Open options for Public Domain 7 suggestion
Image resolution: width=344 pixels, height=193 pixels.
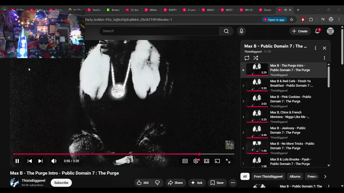(x=328, y=186)
